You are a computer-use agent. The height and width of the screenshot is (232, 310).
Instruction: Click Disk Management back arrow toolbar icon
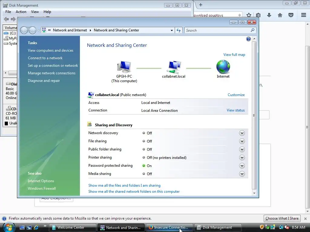click(6, 19)
